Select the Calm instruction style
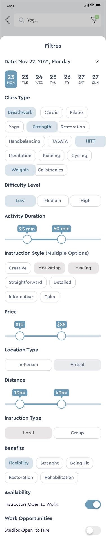The image size is (106, 550). [50, 297]
